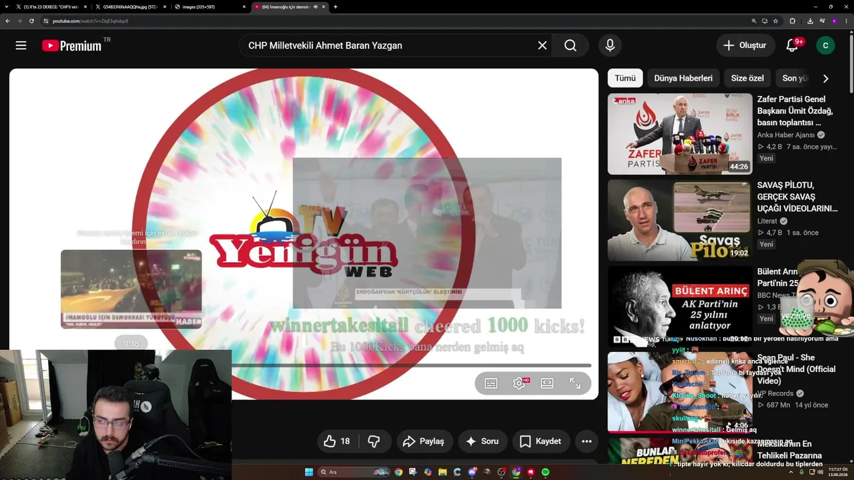Open a new browser tab
The height and width of the screenshot is (480, 854).
pyautogui.click(x=335, y=7)
